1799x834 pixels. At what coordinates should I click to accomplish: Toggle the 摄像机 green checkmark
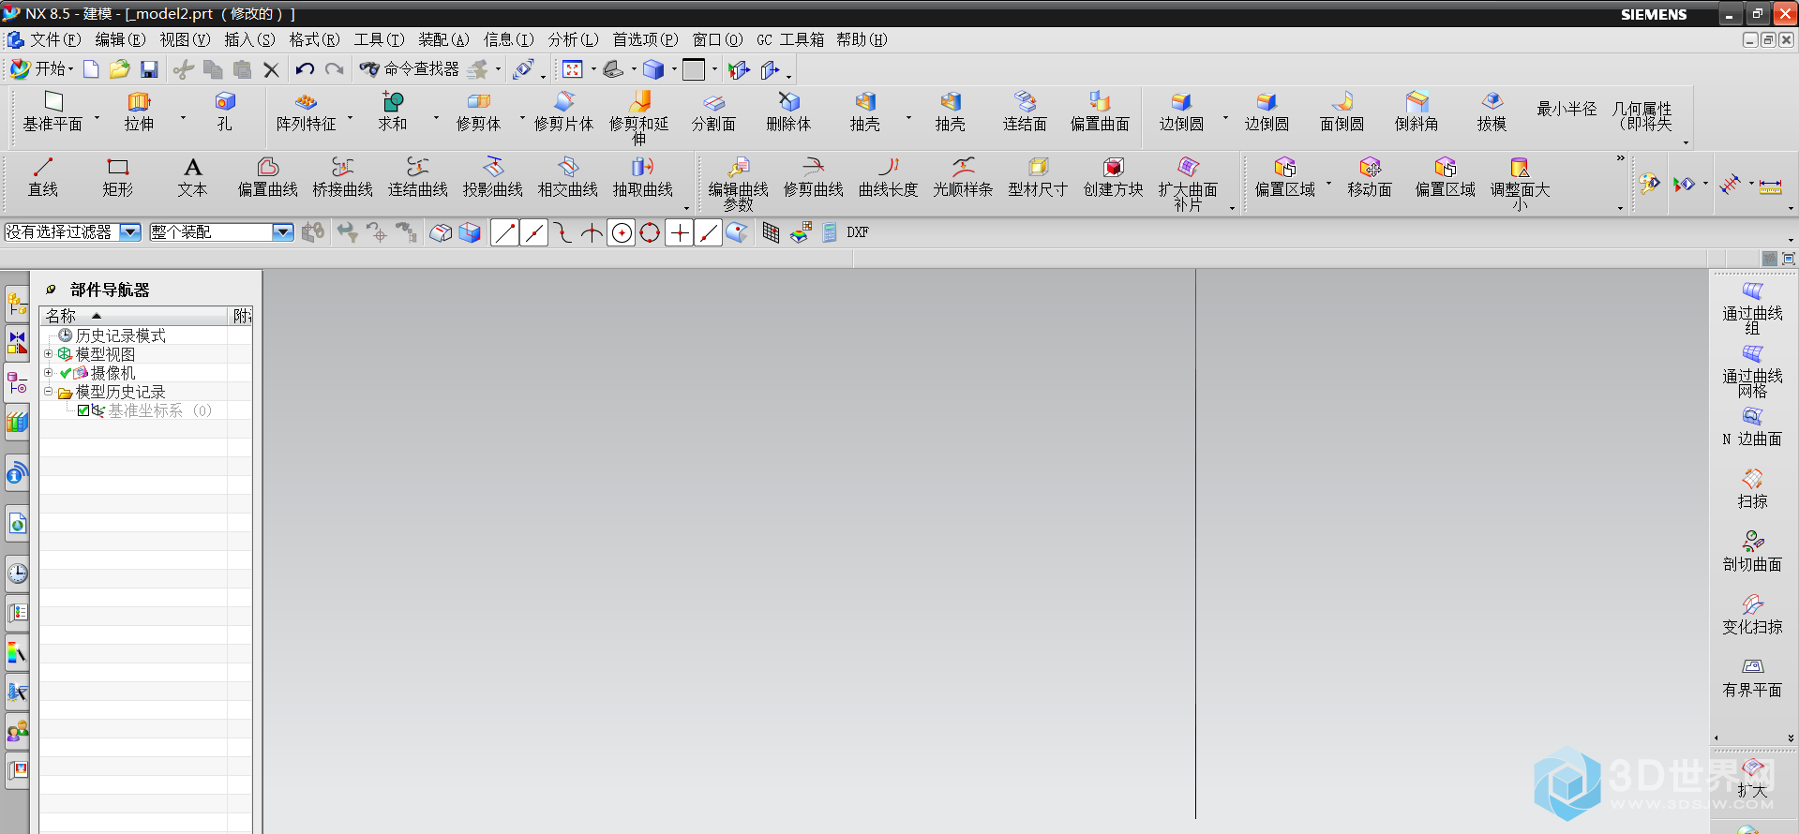point(66,373)
